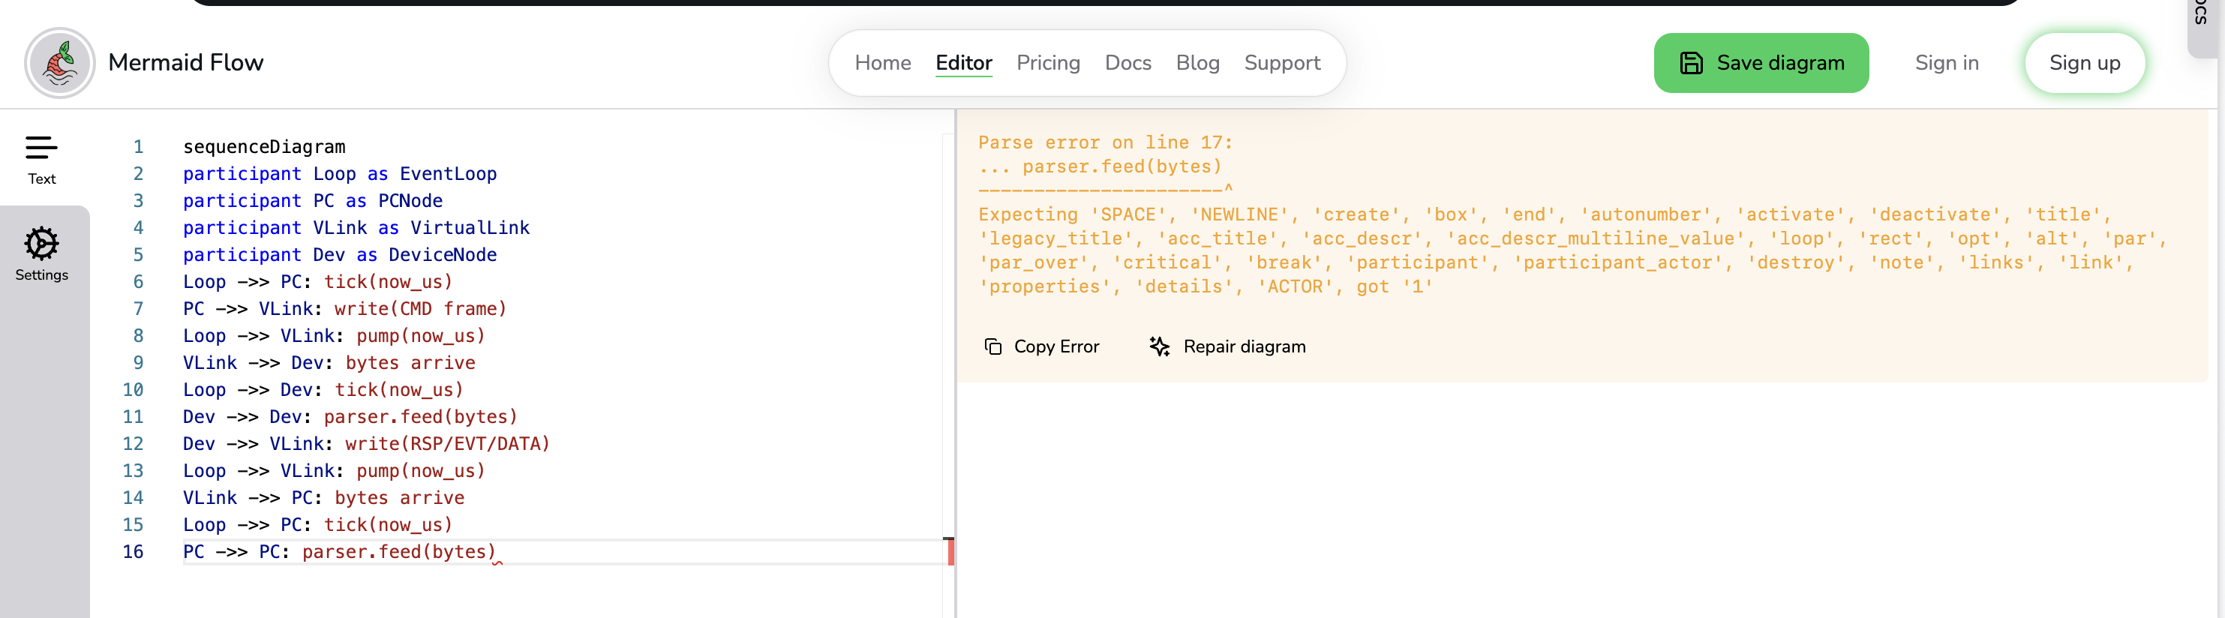This screenshot has width=2225, height=618.
Task: Click Sign in
Action: (x=1946, y=63)
